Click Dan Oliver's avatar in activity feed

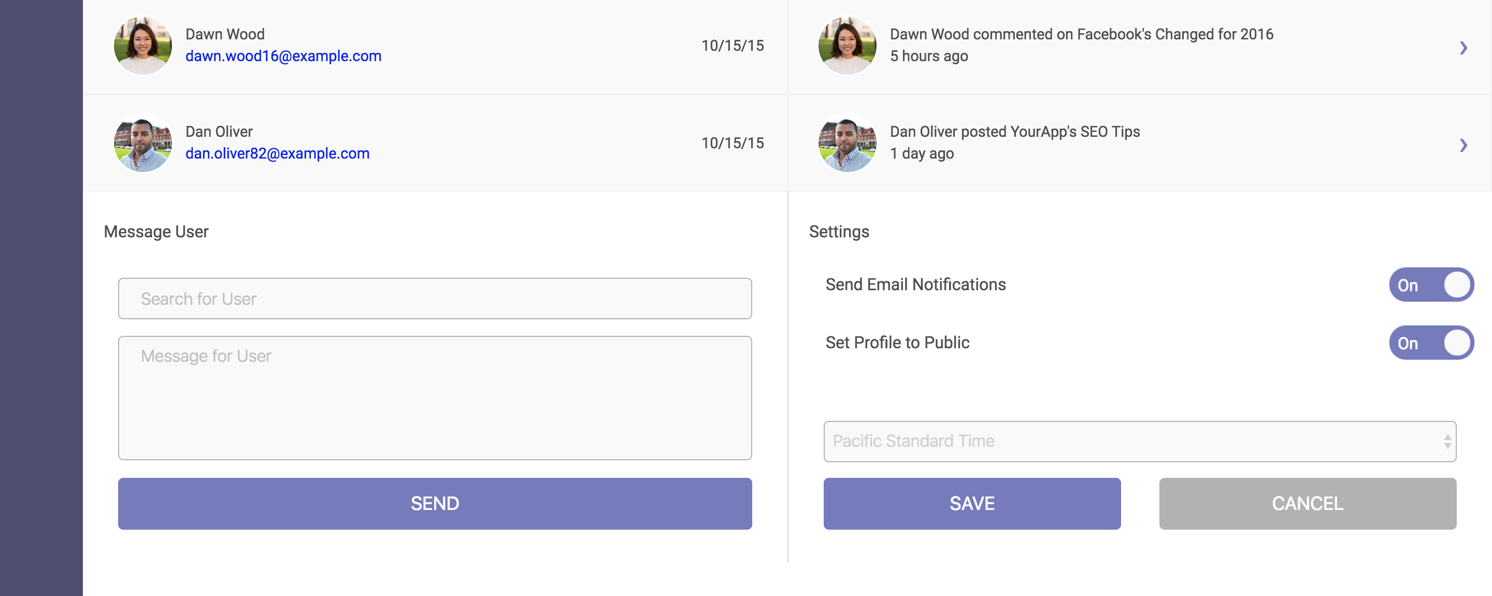[847, 143]
